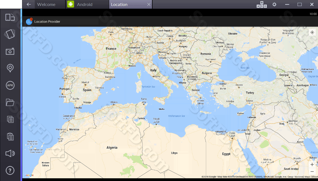Click the Ankara city label
318x181 pixels.
(x=239, y=85)
